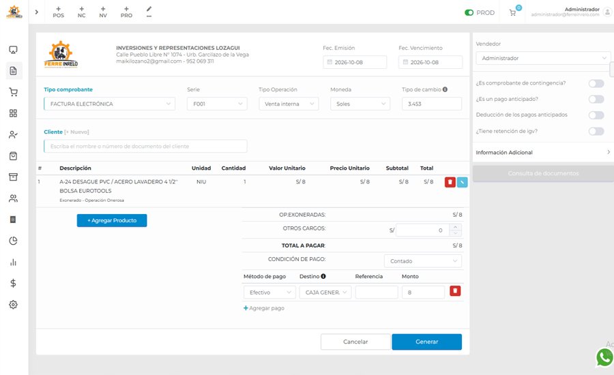
Task: Open the top bar cart icon
Action: coord(512,12)
